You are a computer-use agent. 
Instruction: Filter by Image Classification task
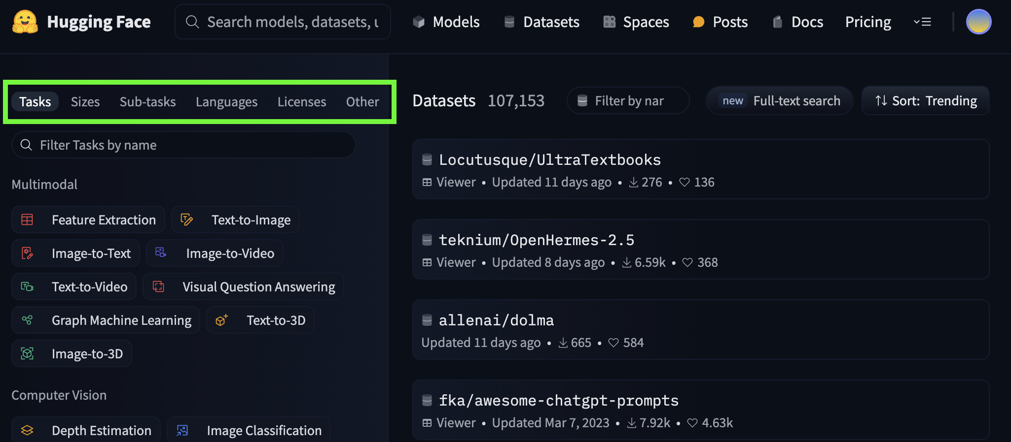249,430
